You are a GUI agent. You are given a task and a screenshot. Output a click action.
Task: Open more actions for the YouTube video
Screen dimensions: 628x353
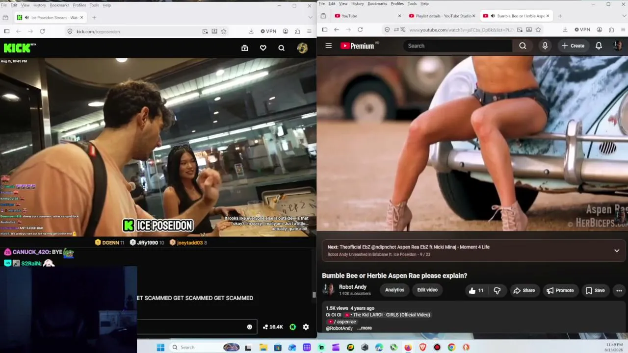619,290
